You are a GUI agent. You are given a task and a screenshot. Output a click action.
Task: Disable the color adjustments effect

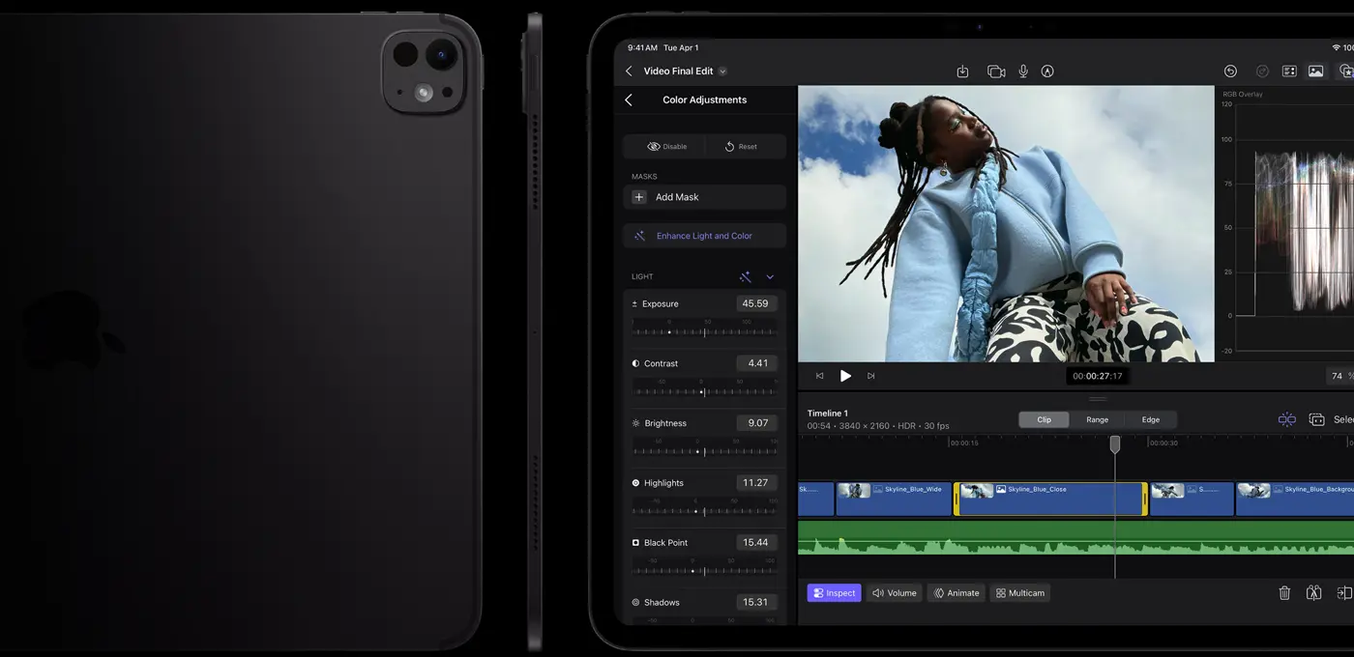point(665,147)
